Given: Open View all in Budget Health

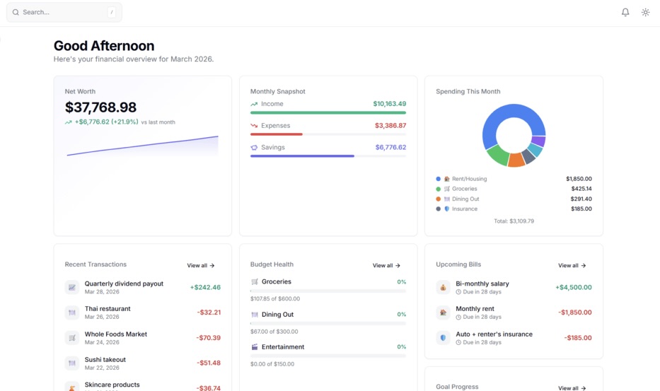Looking at the screenshot, I should tap(386, 266).
